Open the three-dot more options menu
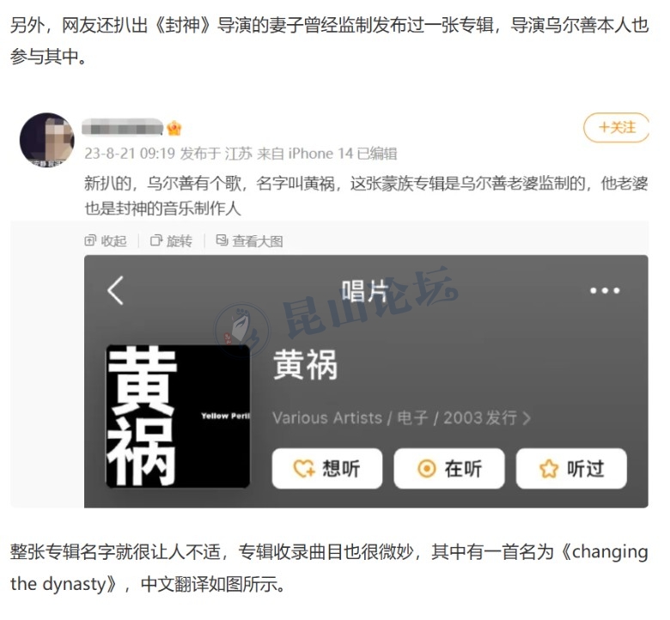This screenshot has height=620, width=670. (605, 291)
